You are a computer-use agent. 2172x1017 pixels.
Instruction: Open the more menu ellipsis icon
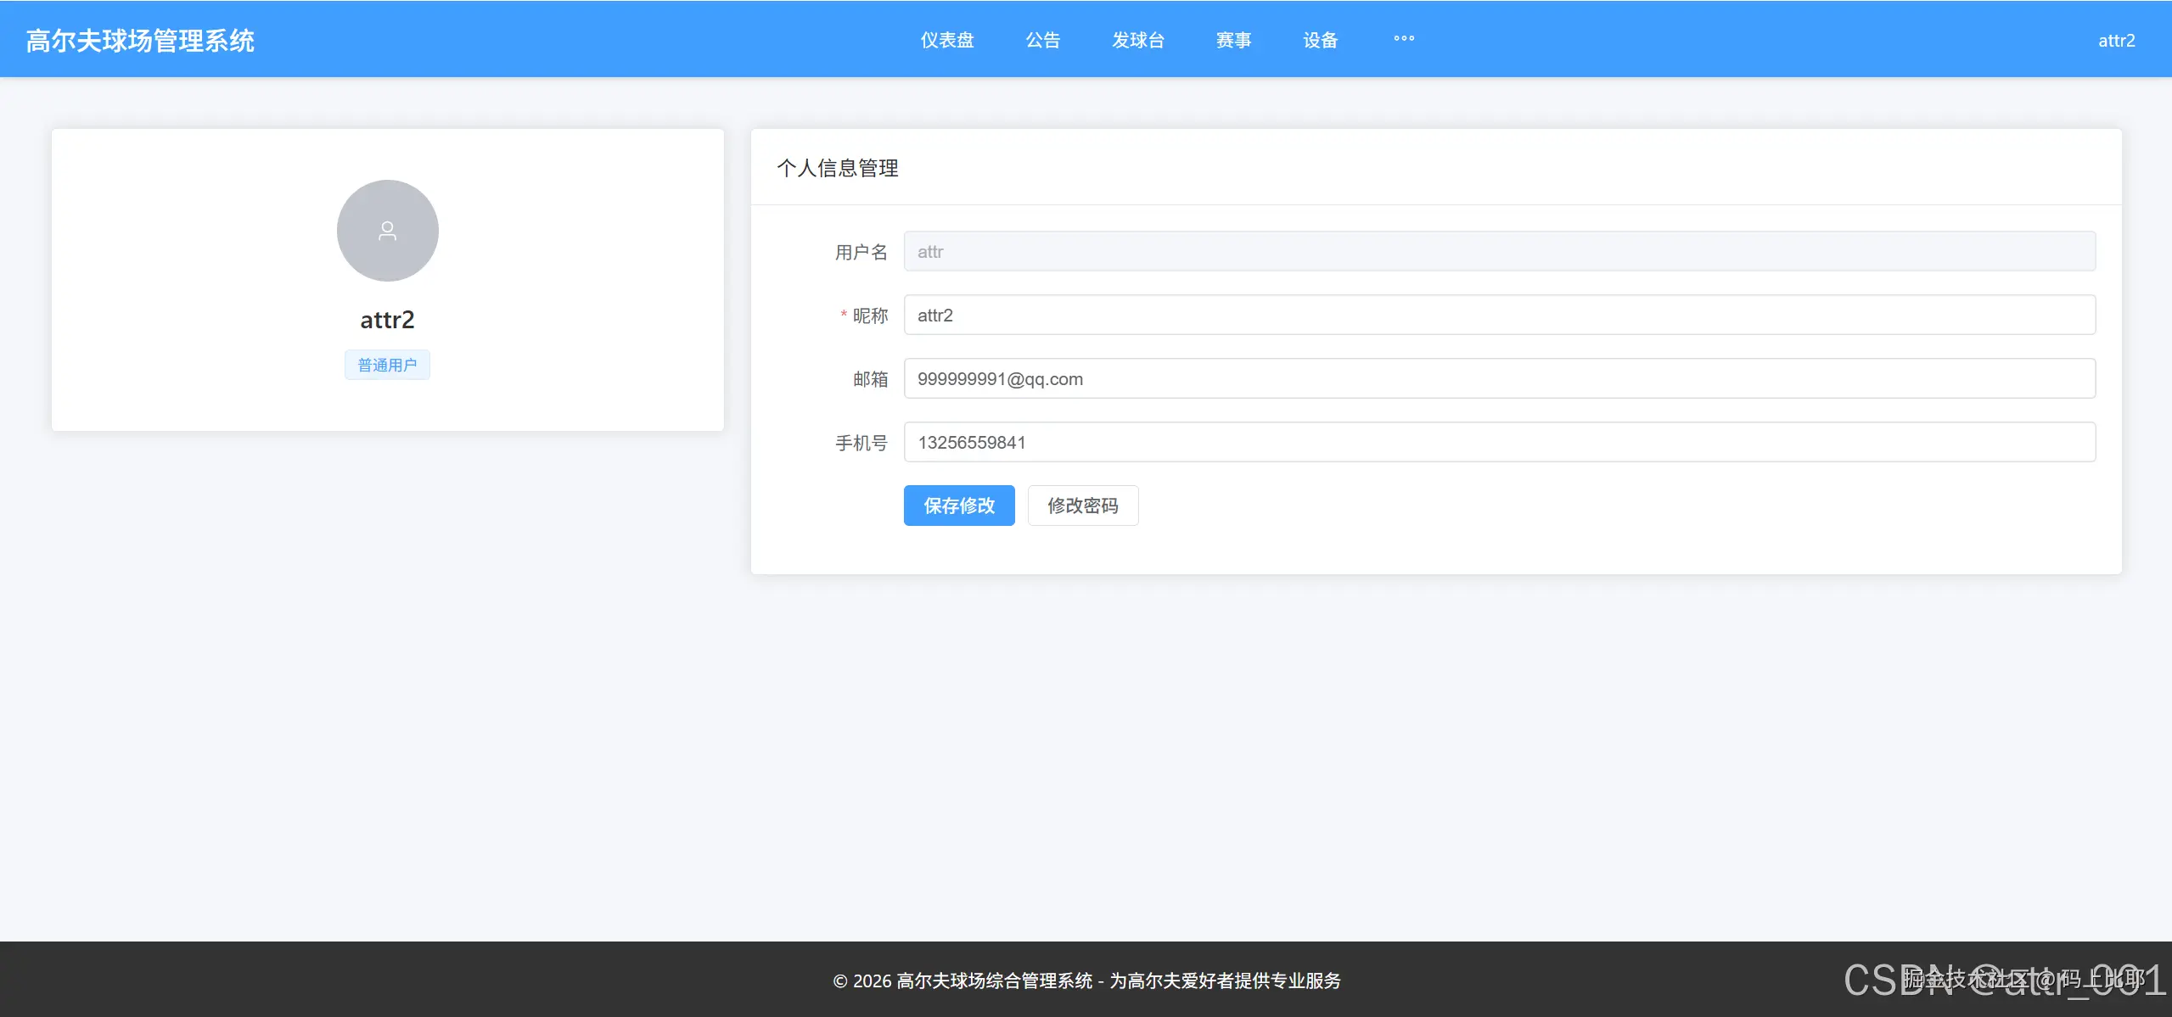click(x=1404, y=39)
